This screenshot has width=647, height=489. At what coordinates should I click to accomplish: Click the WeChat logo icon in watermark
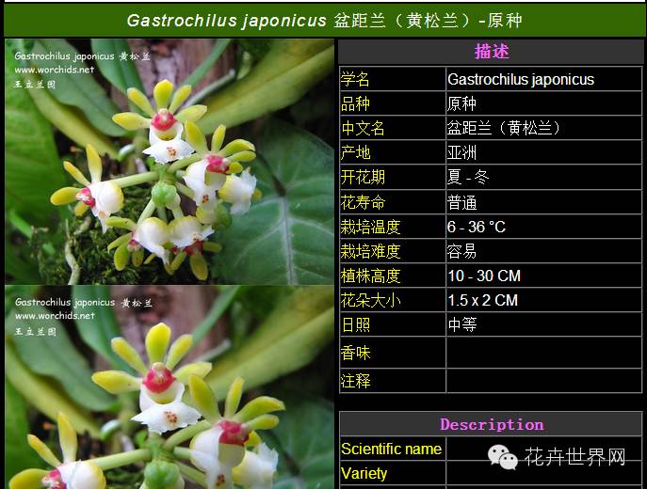coord(502,457)
